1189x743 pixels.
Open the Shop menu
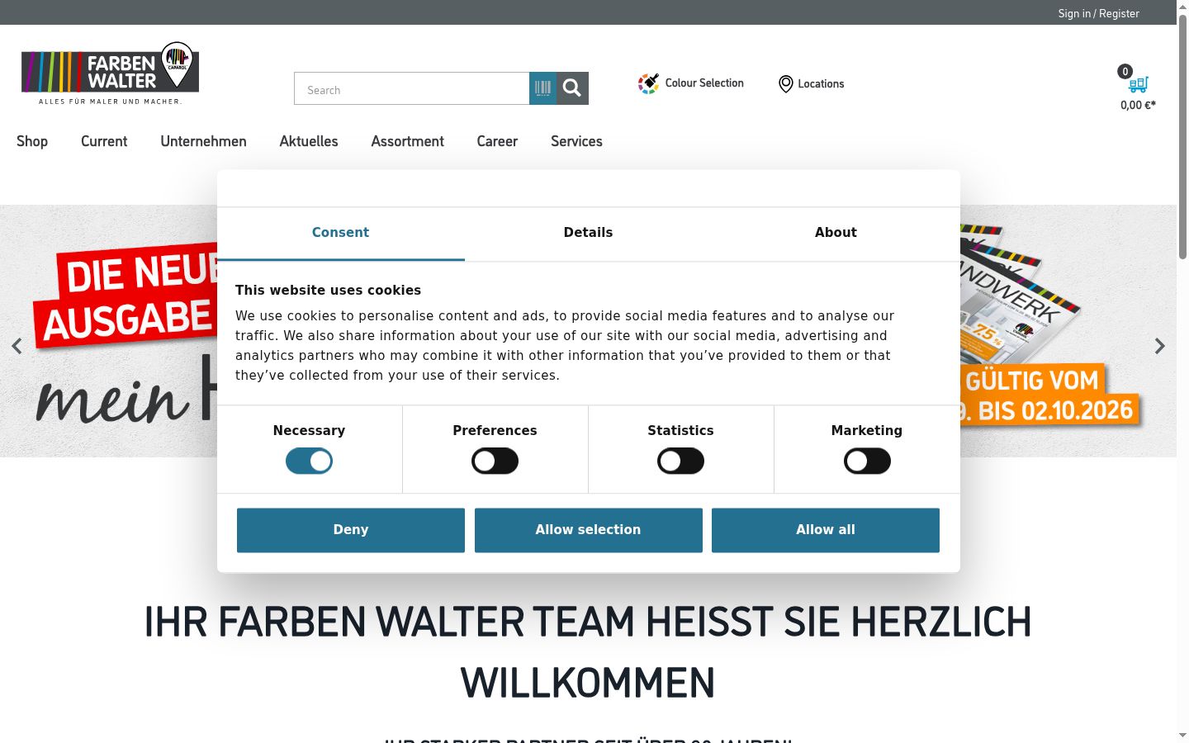pyautogui.click(x=32, y=141)
